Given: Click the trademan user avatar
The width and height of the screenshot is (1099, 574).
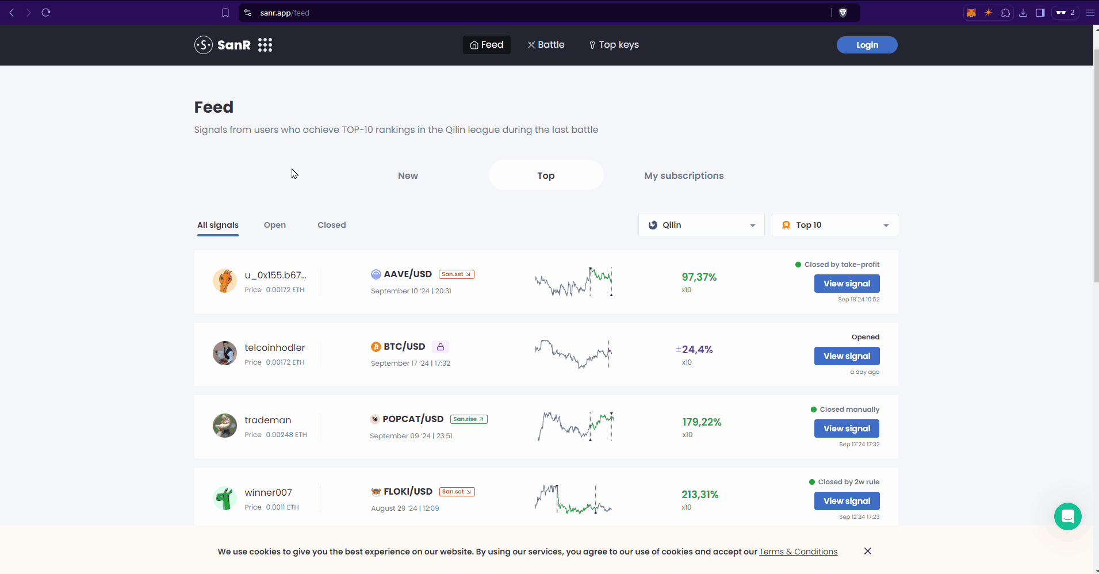Looking at the screenshot, I should pos(225,426).
